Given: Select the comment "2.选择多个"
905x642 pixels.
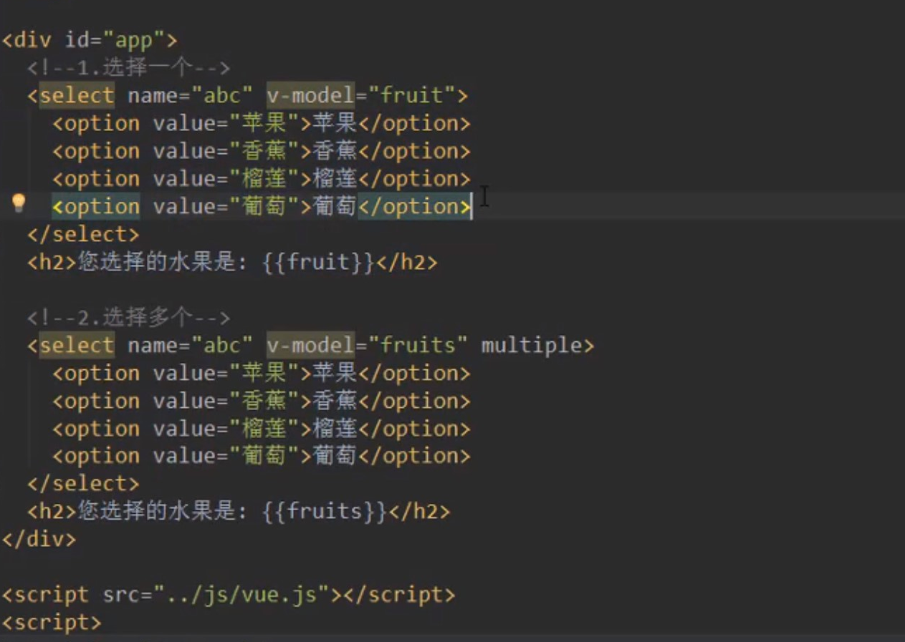Looking at the screenshot, I should [x=129, y=317].
